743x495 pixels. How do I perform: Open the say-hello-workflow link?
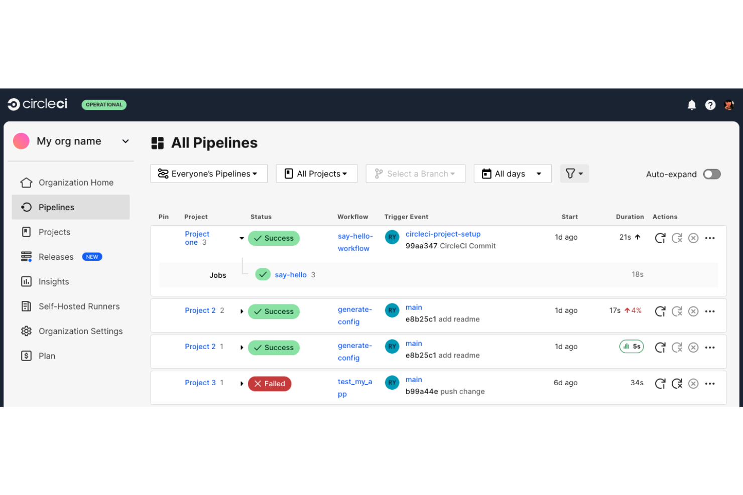click(x=355, y=242)
